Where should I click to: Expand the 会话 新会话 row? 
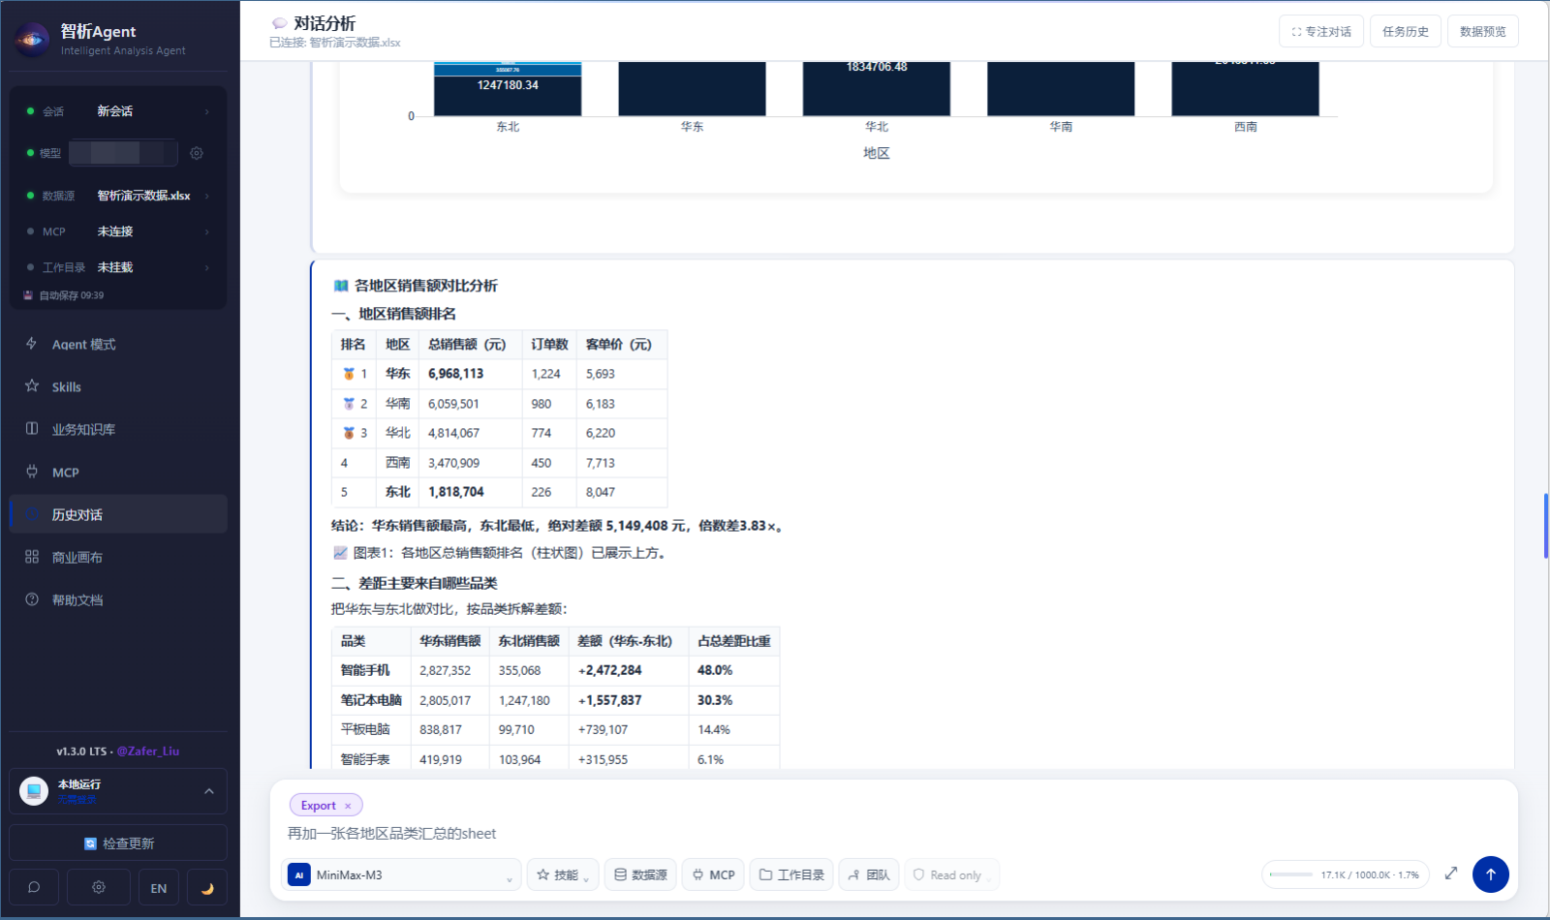(118, 111)
